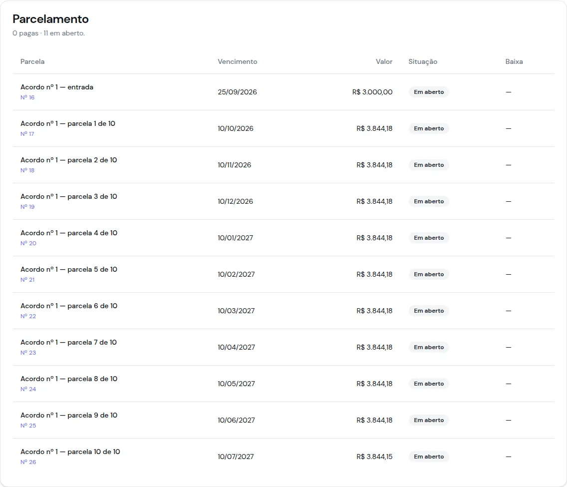
Task: Open the Nº 18 installment link
Action: 27,170
